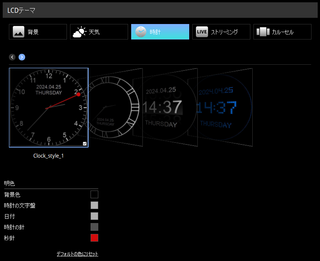Go to previous clock styles page

[12, 57]
